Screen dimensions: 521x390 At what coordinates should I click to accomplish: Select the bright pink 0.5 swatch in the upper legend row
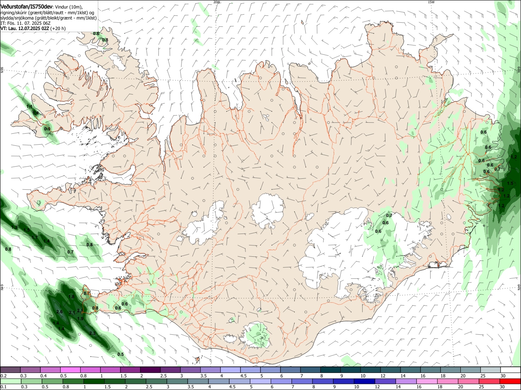(70, 370)
